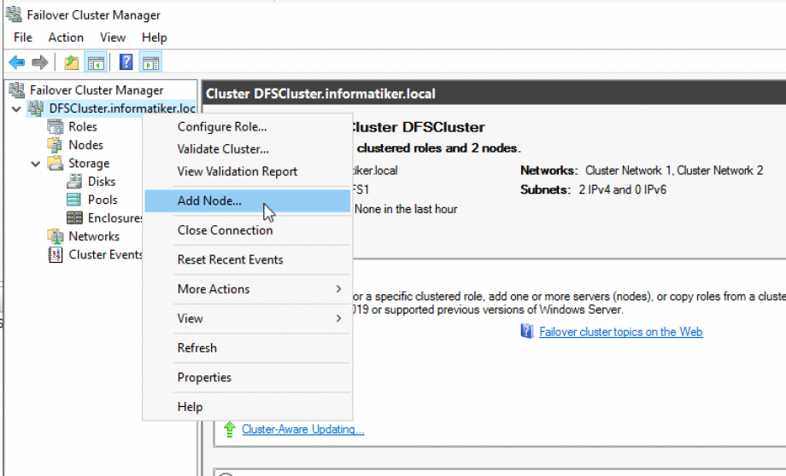
Task: Open the Action menu in menu bar
Action: [x=66, y=38]
